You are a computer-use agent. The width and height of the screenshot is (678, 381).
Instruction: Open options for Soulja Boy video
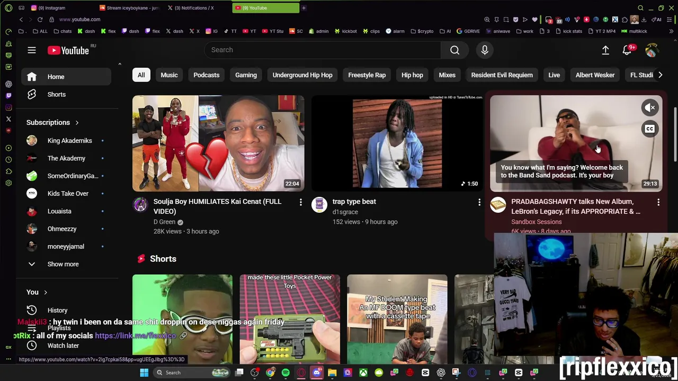[300, 202]
